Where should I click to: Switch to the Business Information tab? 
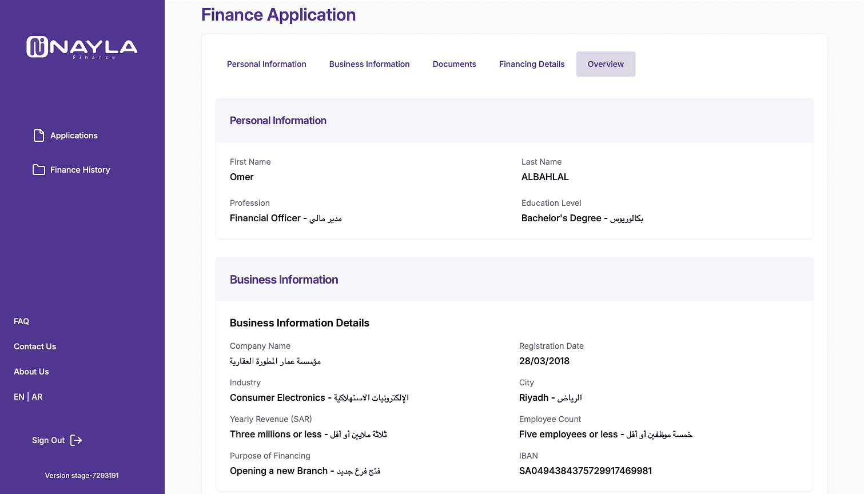tap(369, 64)
